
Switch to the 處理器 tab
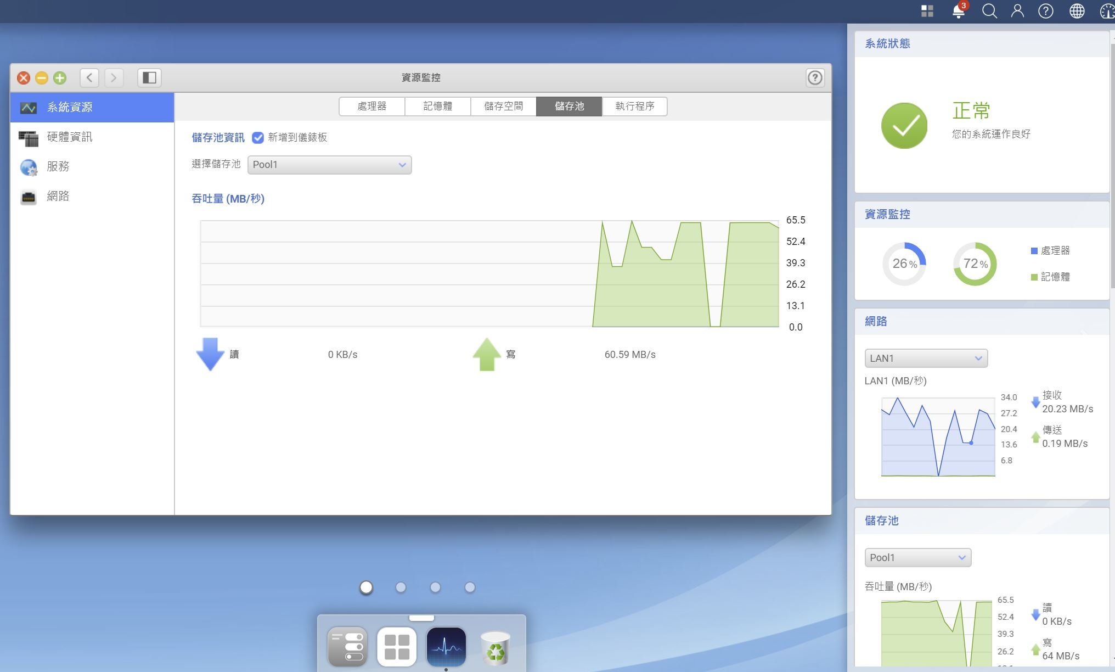point(372,106)
